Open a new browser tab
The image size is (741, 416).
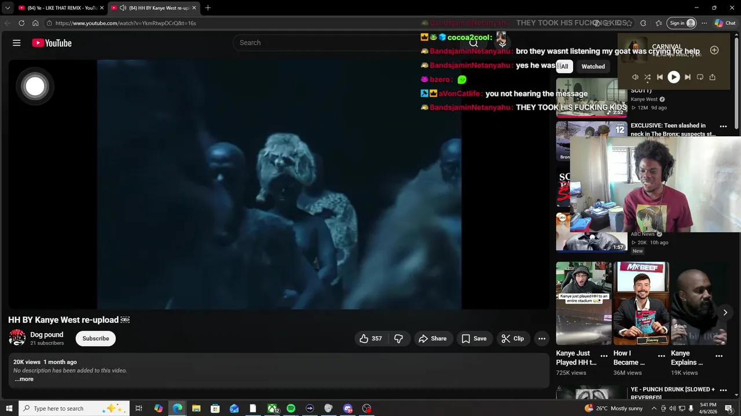[208, 8]
